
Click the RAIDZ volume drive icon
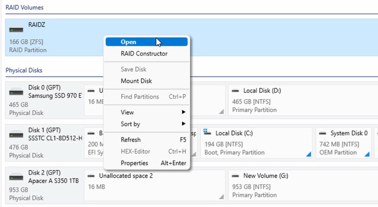[x=16, y=29]
